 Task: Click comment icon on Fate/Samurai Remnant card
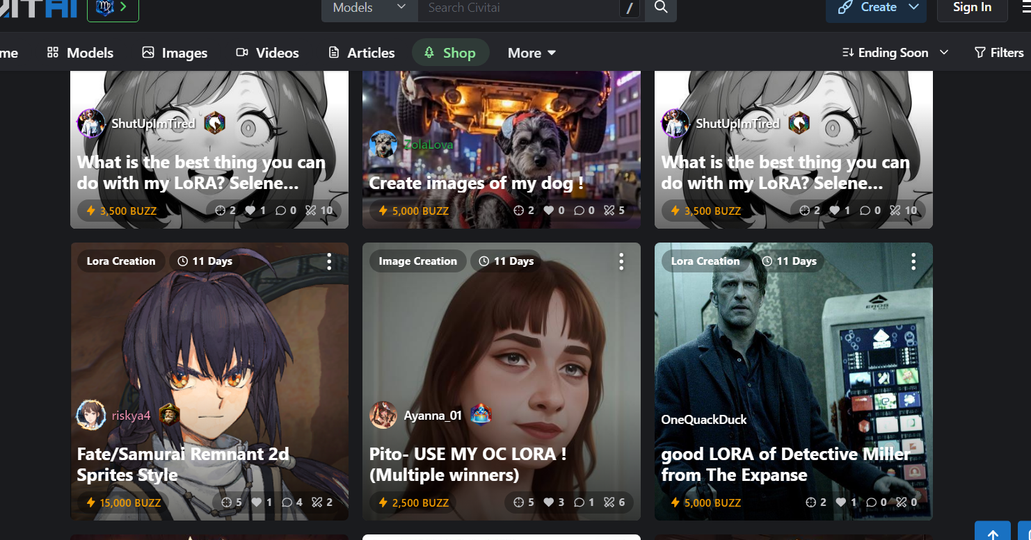click(x=287, y=502)
